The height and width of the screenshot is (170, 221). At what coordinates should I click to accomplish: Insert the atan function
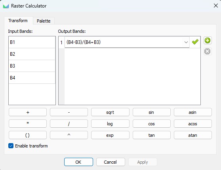point(193,135)
